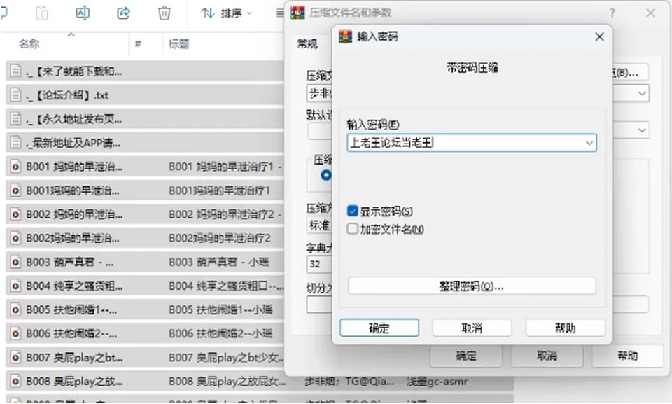Click the audio file icon of B003 葫芦真君
This screenshot has height=404, width=672.
point(15,262)
